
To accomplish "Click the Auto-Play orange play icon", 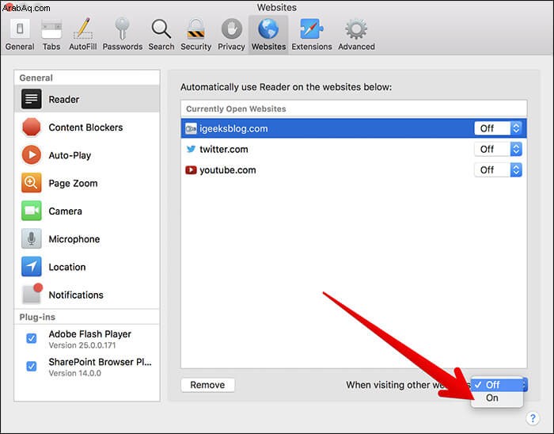I will coord(32,154).
